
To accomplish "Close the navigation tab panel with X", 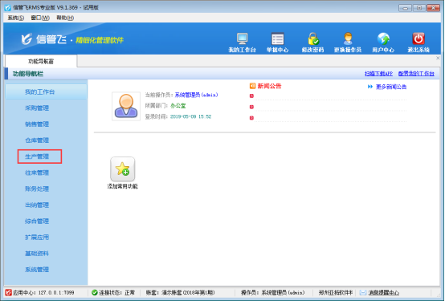I will pos(438,58).
